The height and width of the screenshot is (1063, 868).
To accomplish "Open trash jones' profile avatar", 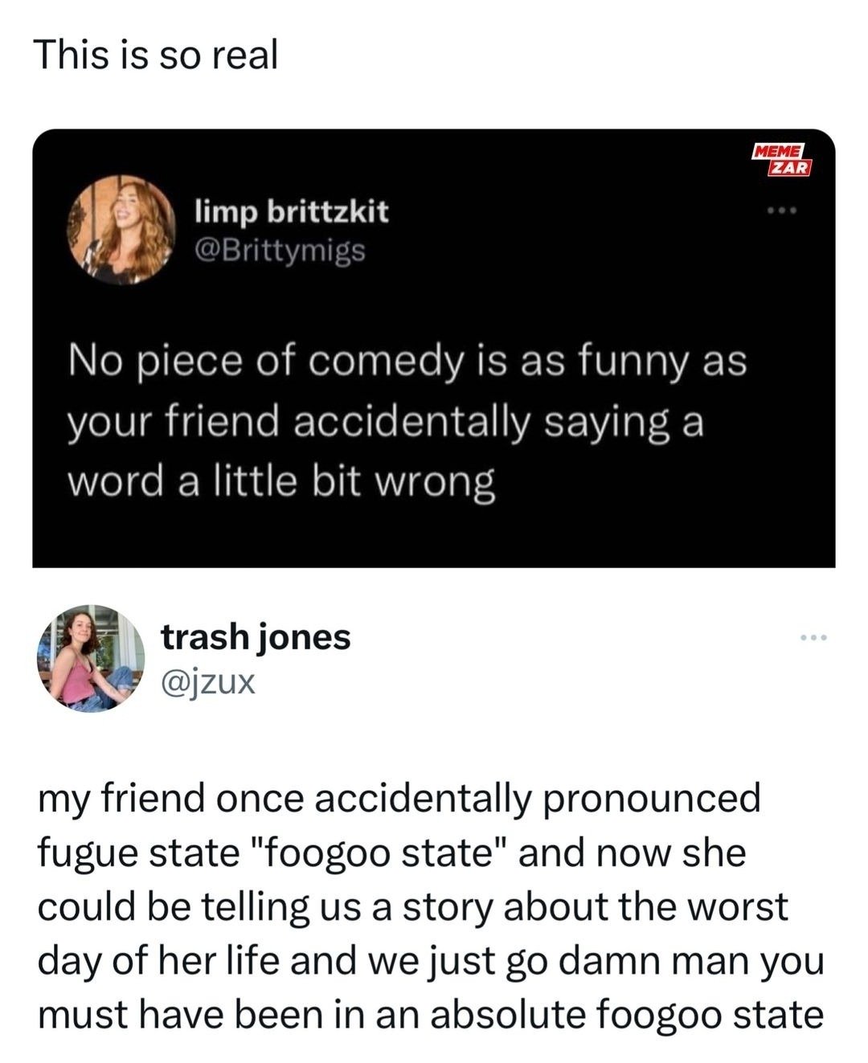I will pyautogui.click(x=90, y=658).
